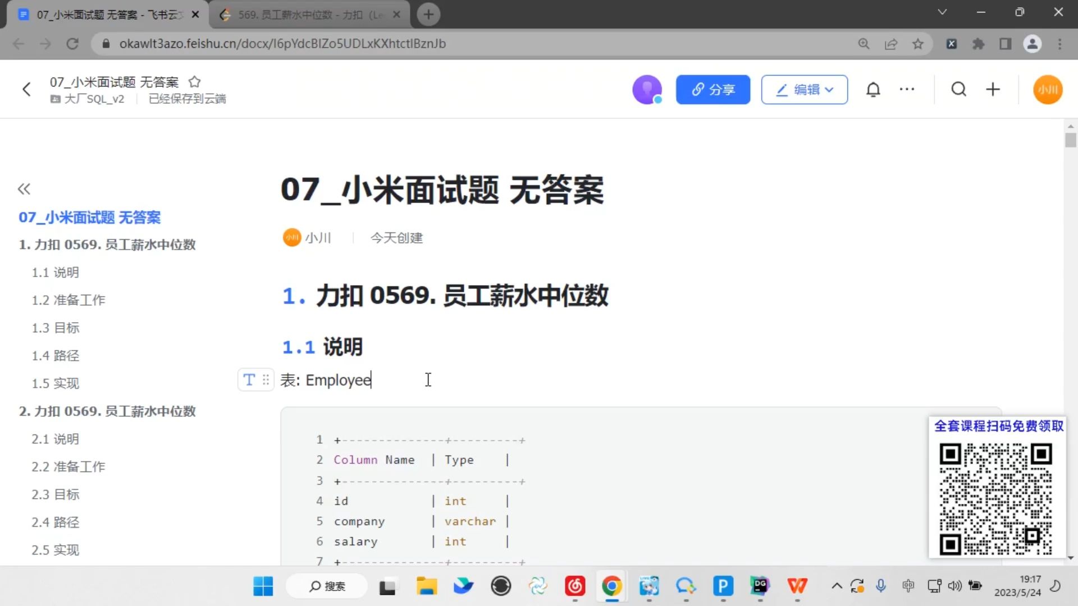This screenshot has width=1078, height=606.
Task: Jump to outline title 07_小米面试题 无答案
Action: (89, 217)
